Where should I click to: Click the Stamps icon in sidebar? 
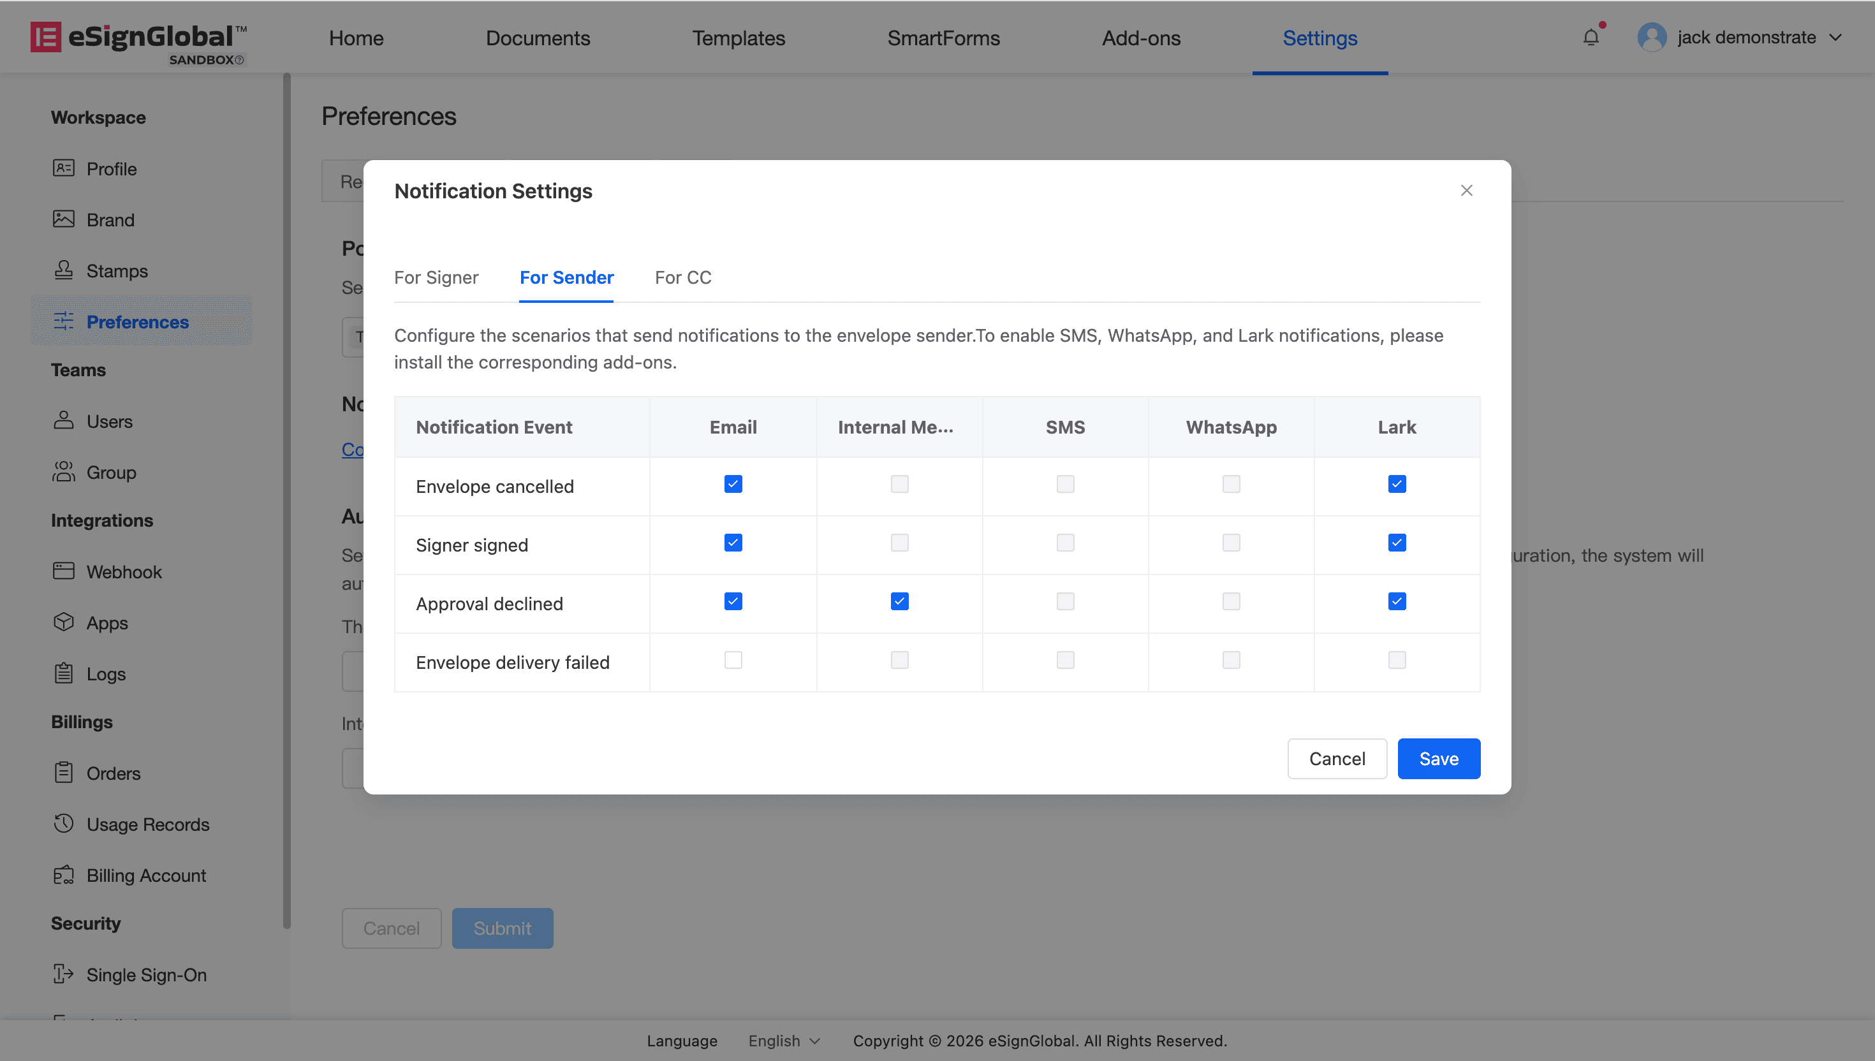coord(63,270)
